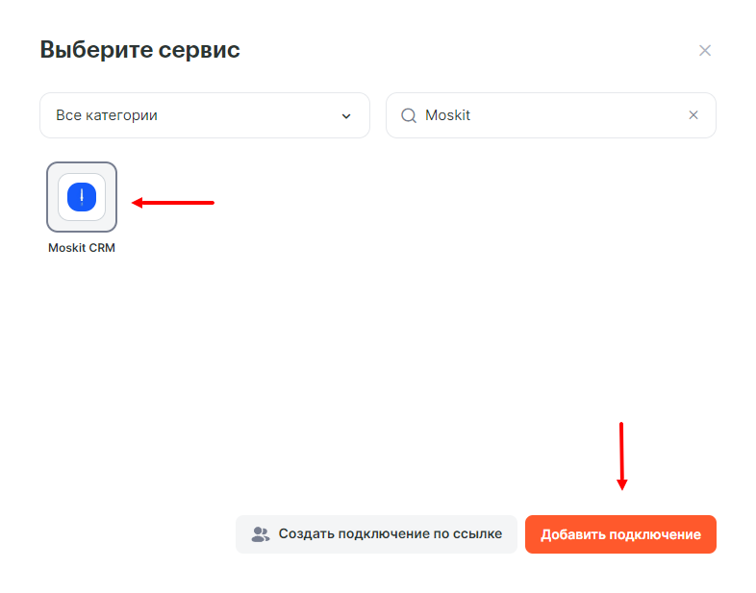Viewport: 756px width, 593px height.
Task: Click the 'Moskit CRM' name label
Action: (82, 247)
